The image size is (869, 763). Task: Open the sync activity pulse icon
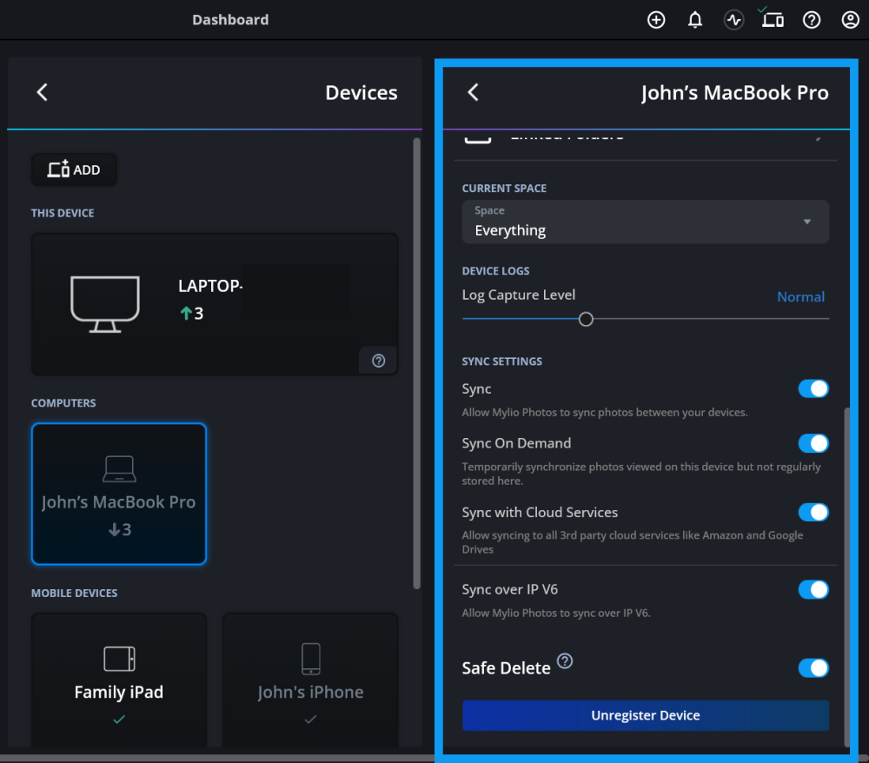tap(734, 20)
